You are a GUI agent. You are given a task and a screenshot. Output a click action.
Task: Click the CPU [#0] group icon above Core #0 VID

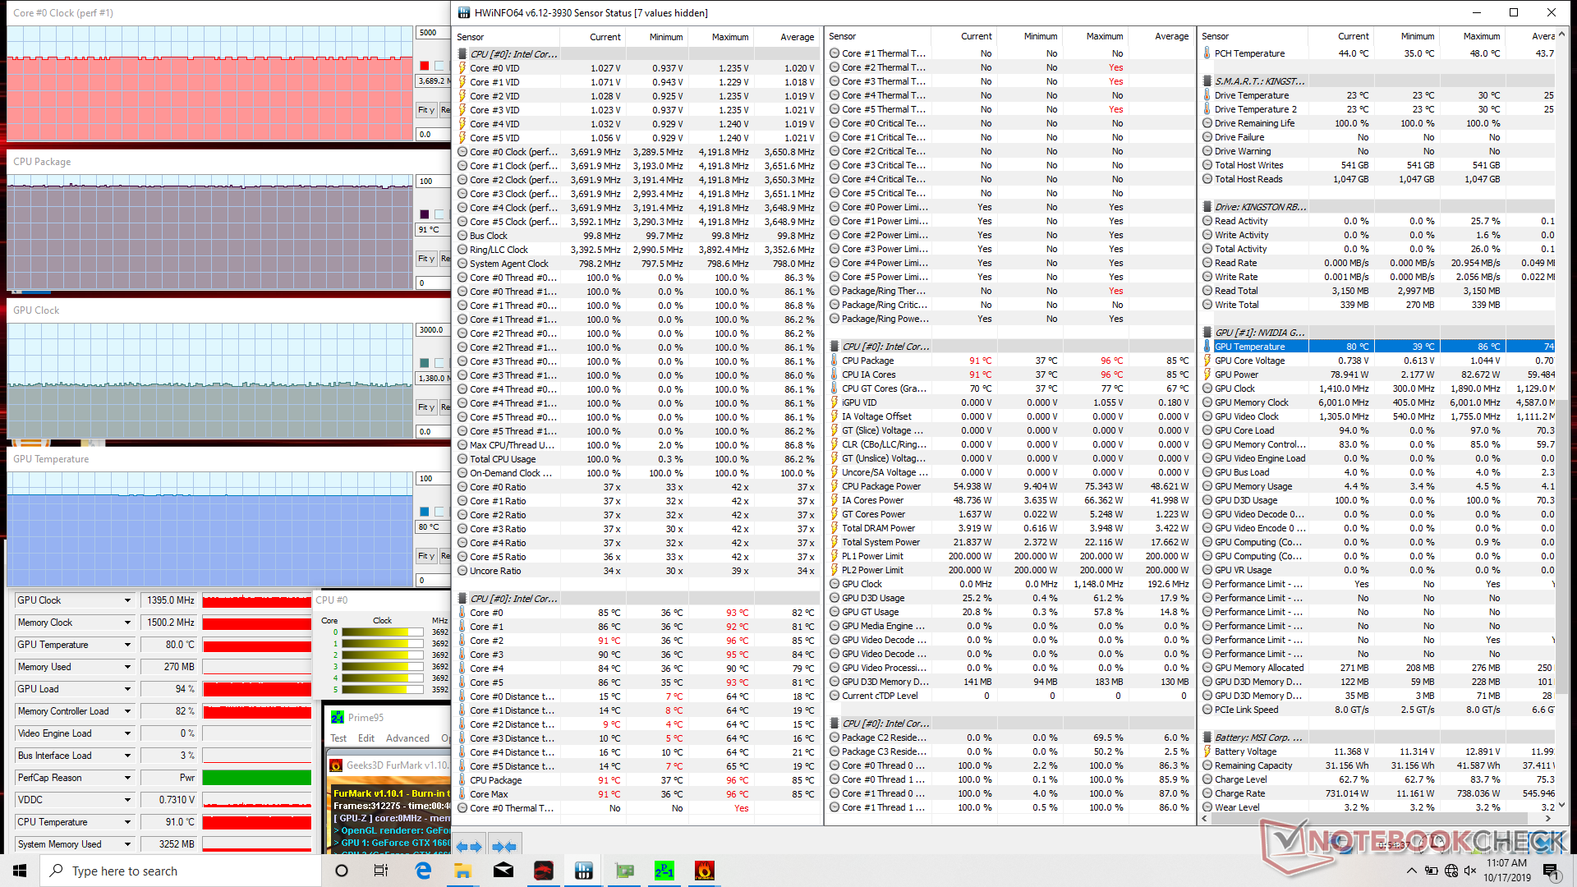coord(462,54)
